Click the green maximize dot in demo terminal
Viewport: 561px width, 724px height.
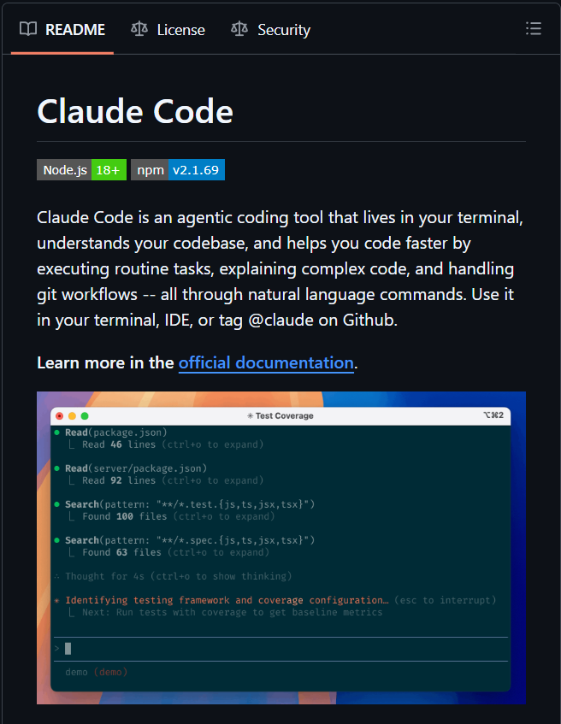(x=85, y=416)
